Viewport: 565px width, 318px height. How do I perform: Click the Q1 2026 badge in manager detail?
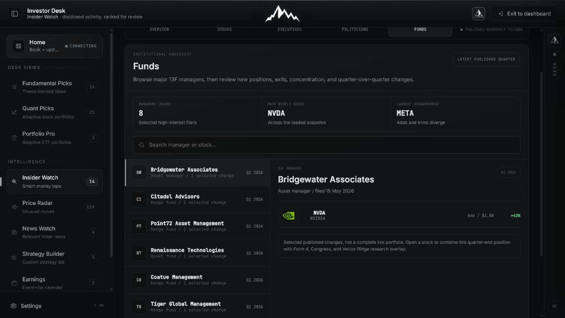[x=508, y=172]
